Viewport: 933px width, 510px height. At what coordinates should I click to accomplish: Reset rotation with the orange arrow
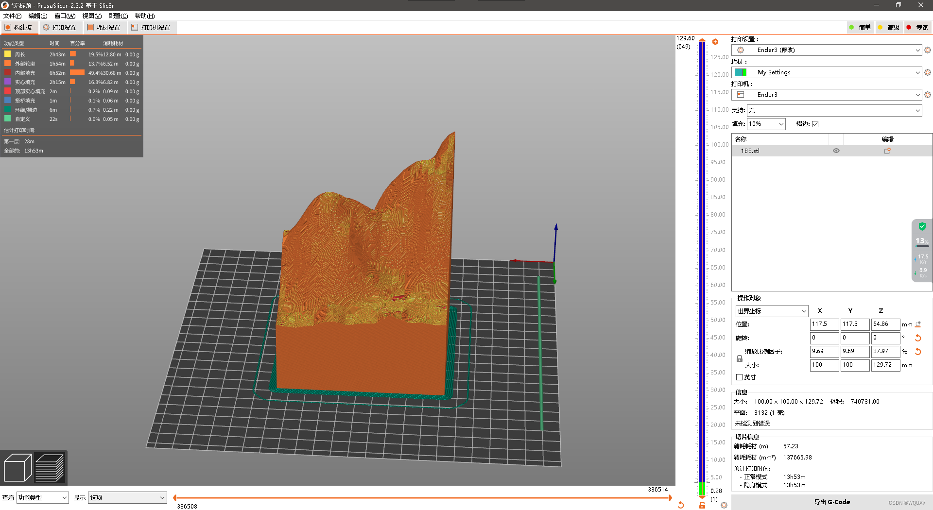(918, 338)
